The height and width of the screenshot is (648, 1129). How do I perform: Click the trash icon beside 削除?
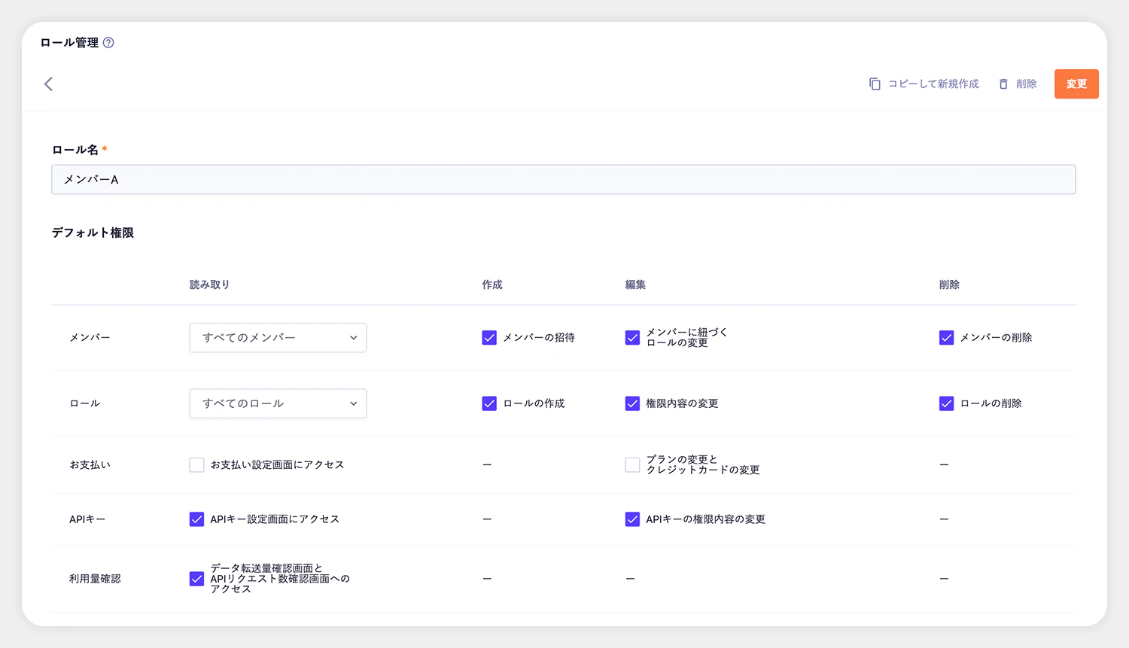point(1003,84)
